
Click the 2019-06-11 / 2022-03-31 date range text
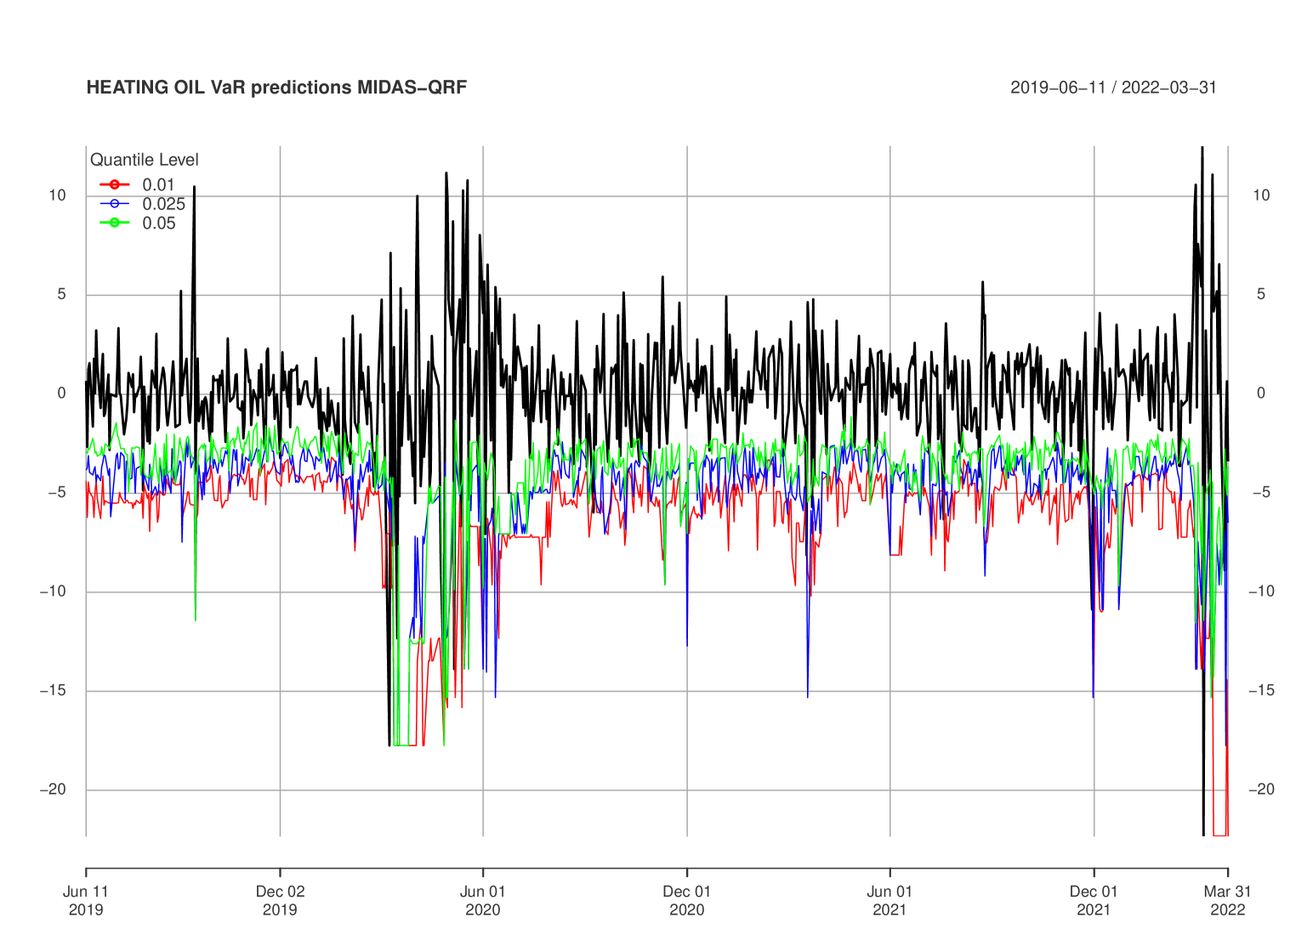pyautogui.click(x=1113, y=88)
